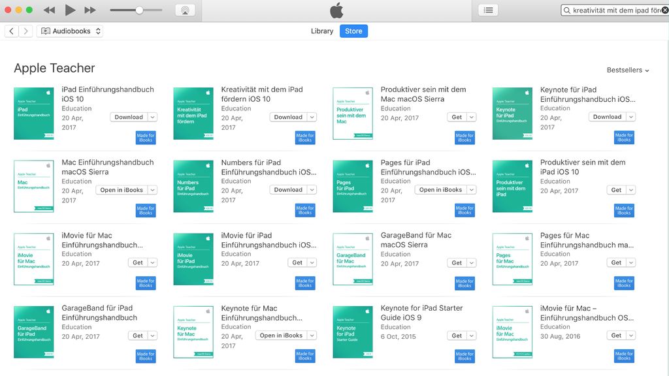Expand options arrow for iPad Einführungshandbuch iOS 10
The image size is (669, 376).
pos(152,117)
